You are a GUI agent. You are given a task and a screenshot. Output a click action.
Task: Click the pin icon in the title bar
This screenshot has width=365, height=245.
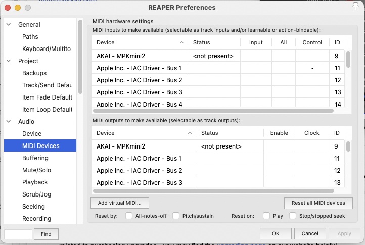[354, 7]
